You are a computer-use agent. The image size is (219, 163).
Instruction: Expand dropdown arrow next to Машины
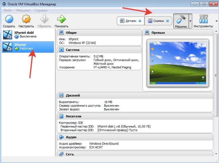(190, 21)
